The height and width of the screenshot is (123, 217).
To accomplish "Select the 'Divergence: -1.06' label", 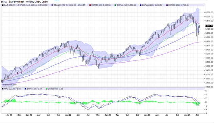I will [x=55, y=89].
